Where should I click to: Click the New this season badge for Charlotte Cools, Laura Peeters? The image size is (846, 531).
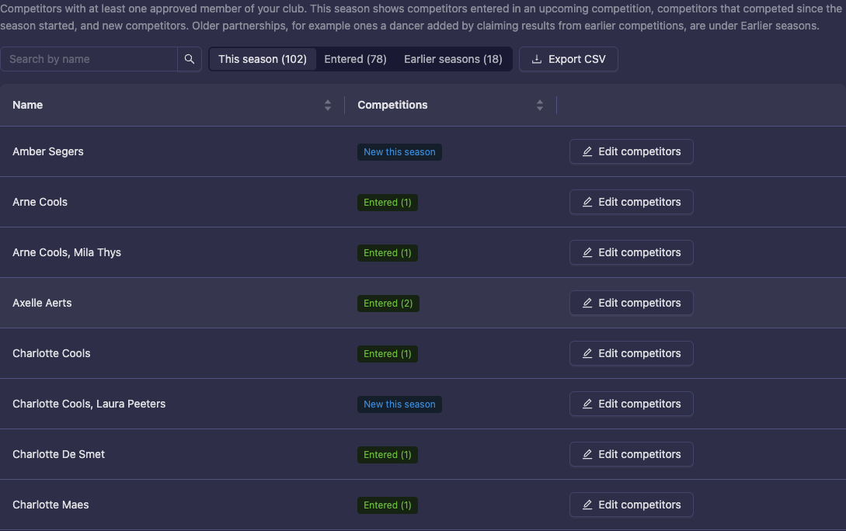click(x=399, y=404)
